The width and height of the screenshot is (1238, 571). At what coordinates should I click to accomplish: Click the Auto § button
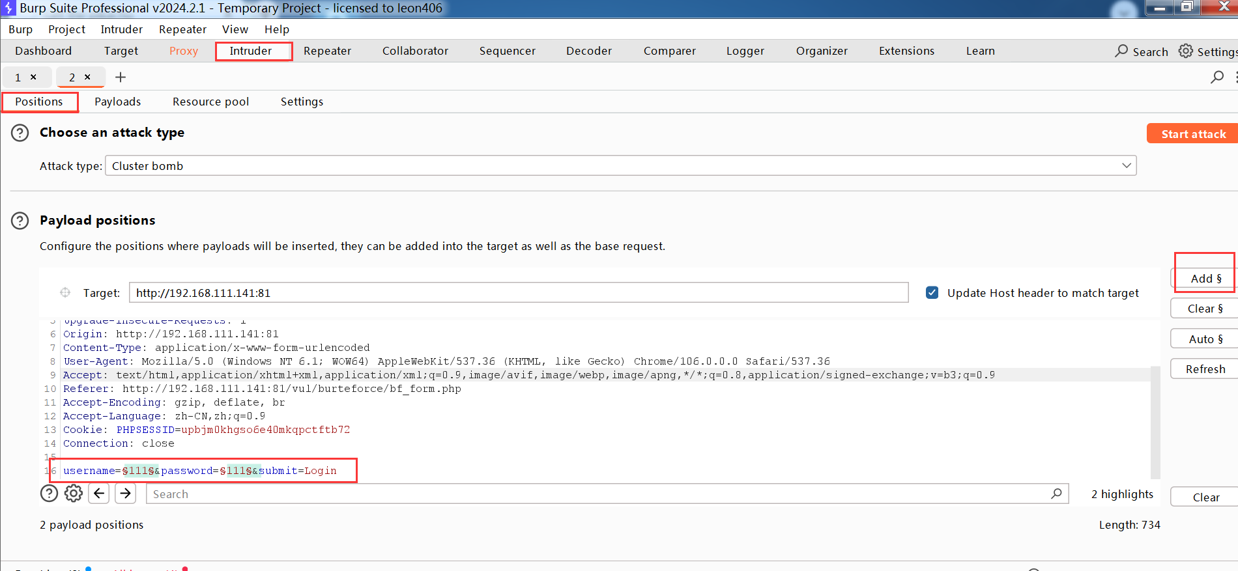pyautogui.click(x=1205, y=339)
